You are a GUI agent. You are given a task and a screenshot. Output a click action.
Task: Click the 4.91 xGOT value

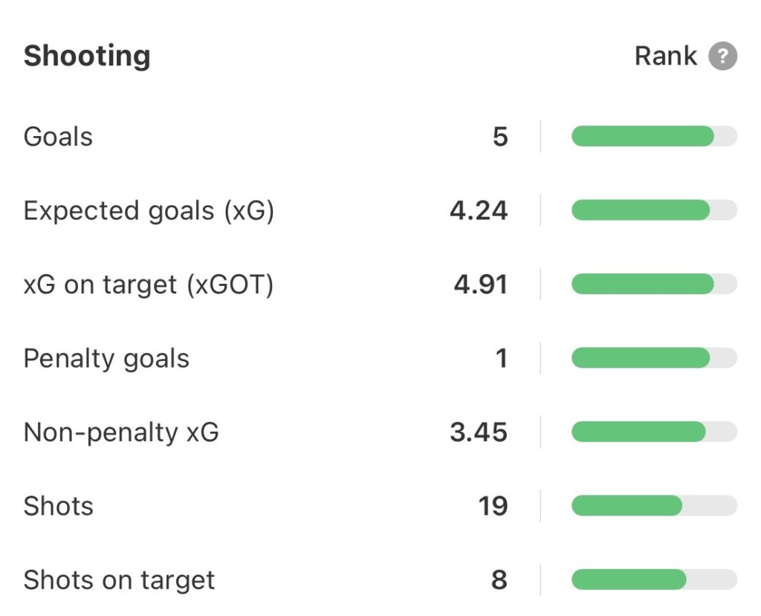coord(480,285)
